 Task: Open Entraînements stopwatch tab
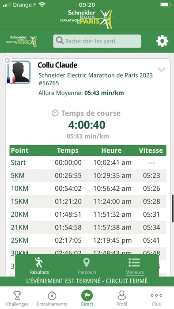(x=52, y=298)
